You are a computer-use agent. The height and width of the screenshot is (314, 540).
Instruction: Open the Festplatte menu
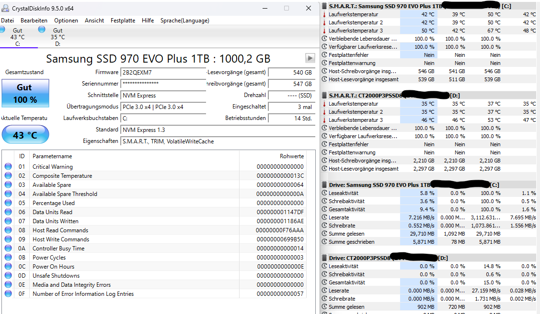[x=123, y=21]
